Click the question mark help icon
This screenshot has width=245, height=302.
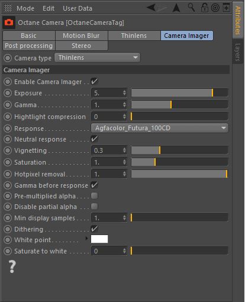pos(12,266)
